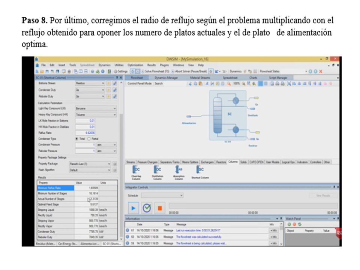
Task: Click the Alimentacion stream on the flowsheet
Action: [189, 117]
